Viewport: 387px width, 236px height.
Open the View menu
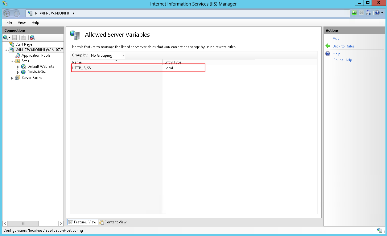click(22, 22)
